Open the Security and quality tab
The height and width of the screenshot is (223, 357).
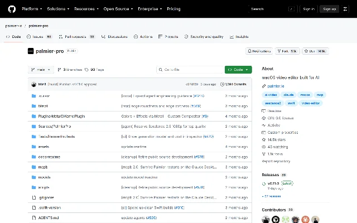204,37
